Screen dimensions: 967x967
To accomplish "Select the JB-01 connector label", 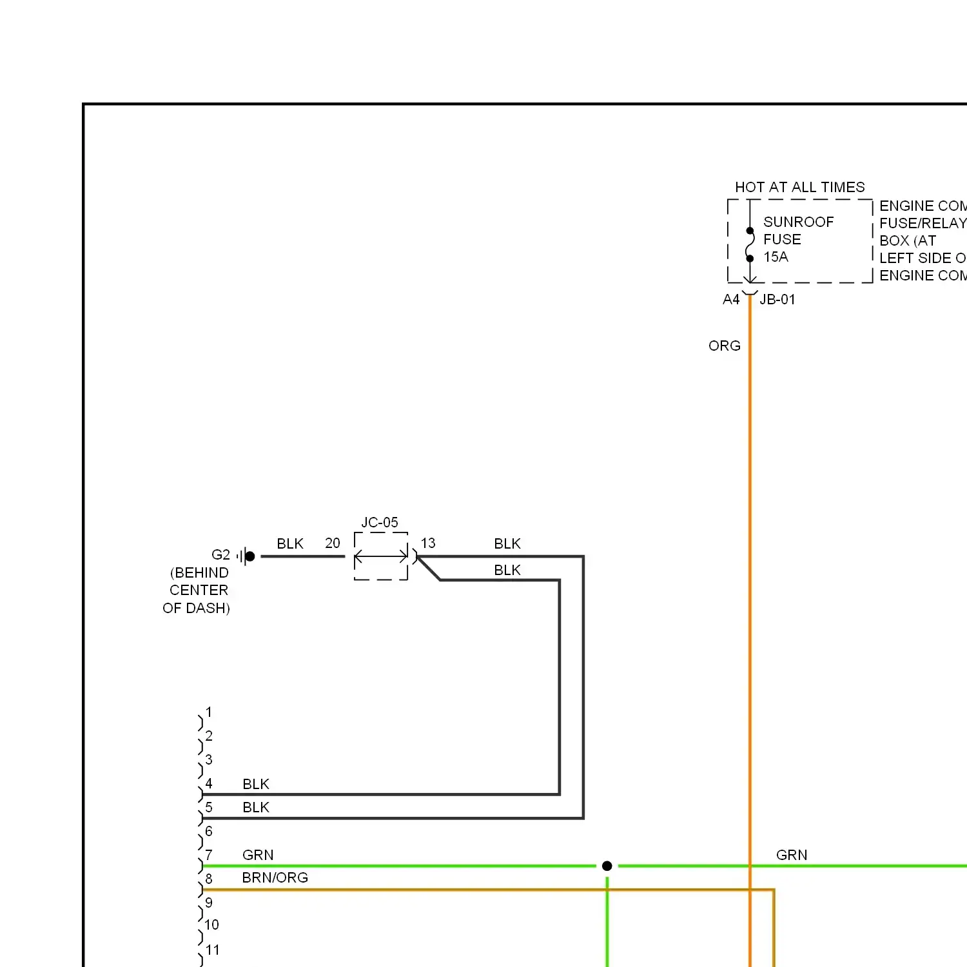I will 777,300.
